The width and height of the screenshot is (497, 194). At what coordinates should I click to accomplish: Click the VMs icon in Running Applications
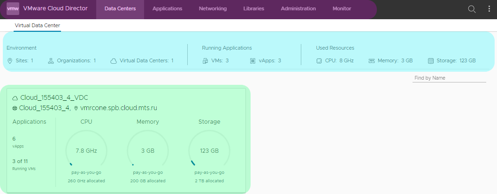point(205,61)
